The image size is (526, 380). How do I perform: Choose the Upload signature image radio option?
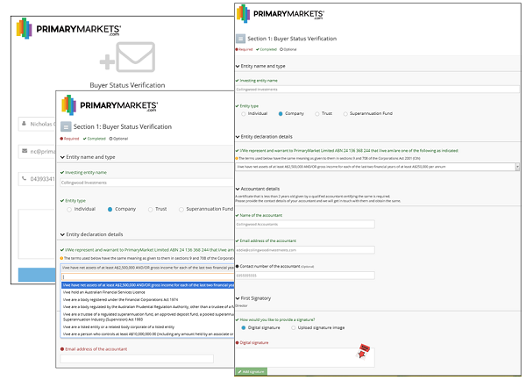(293, 327)
